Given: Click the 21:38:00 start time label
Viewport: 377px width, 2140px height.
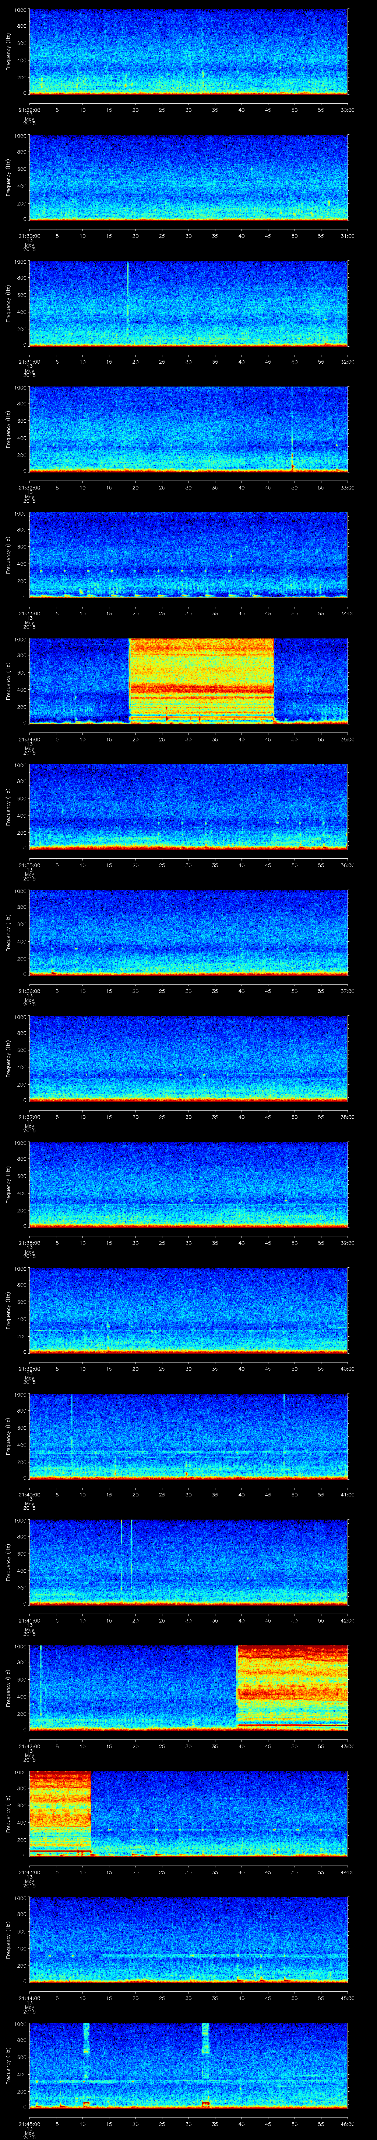Looking at the screenshot, I should tap(29, 1243).
